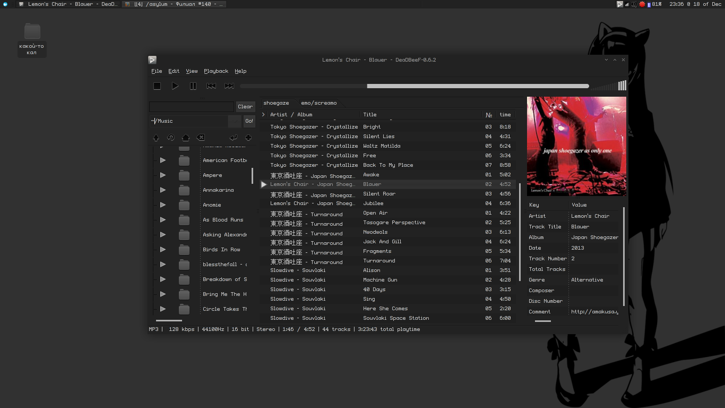Click the file browser search field
This screenshot has width=725, height=408.
pos(192,107)
